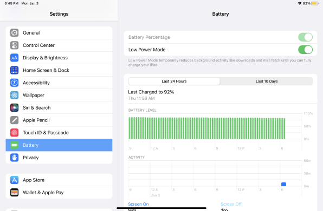Open General settings gear icon
The height and width of the screenshot is (211, 323).
point(15,33)
